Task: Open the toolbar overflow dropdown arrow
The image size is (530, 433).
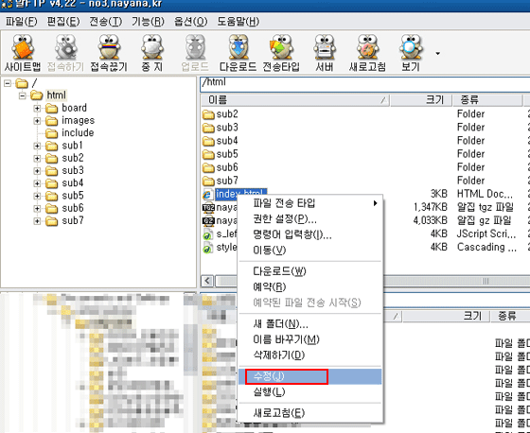Action: (x=437, y=53)
